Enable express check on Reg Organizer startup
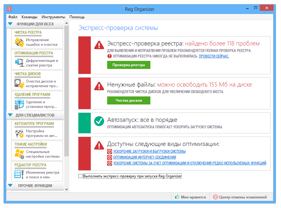281x208 pixels. coord(81,176)
